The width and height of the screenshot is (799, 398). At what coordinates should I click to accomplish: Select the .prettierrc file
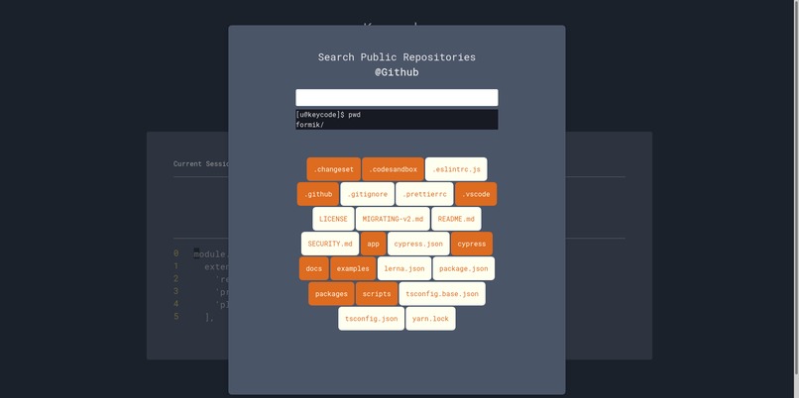[424, 194]
